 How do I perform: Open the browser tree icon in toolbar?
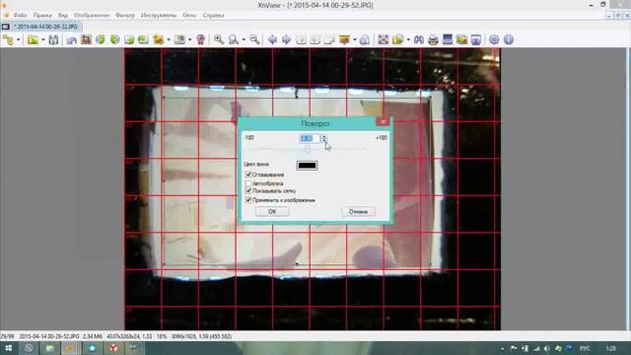8,39
